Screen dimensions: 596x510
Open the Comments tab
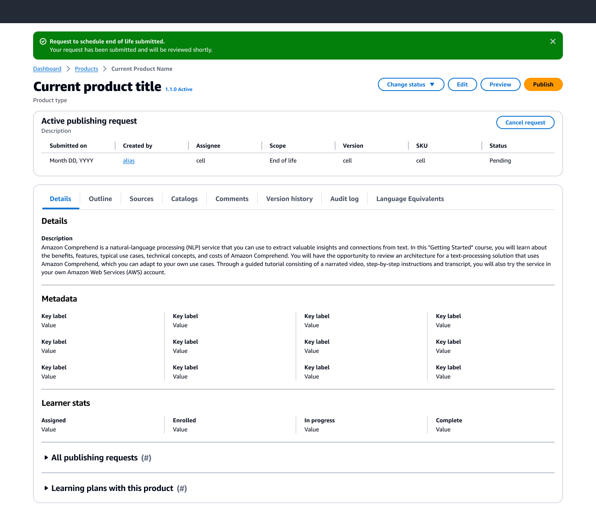point(232,199)
